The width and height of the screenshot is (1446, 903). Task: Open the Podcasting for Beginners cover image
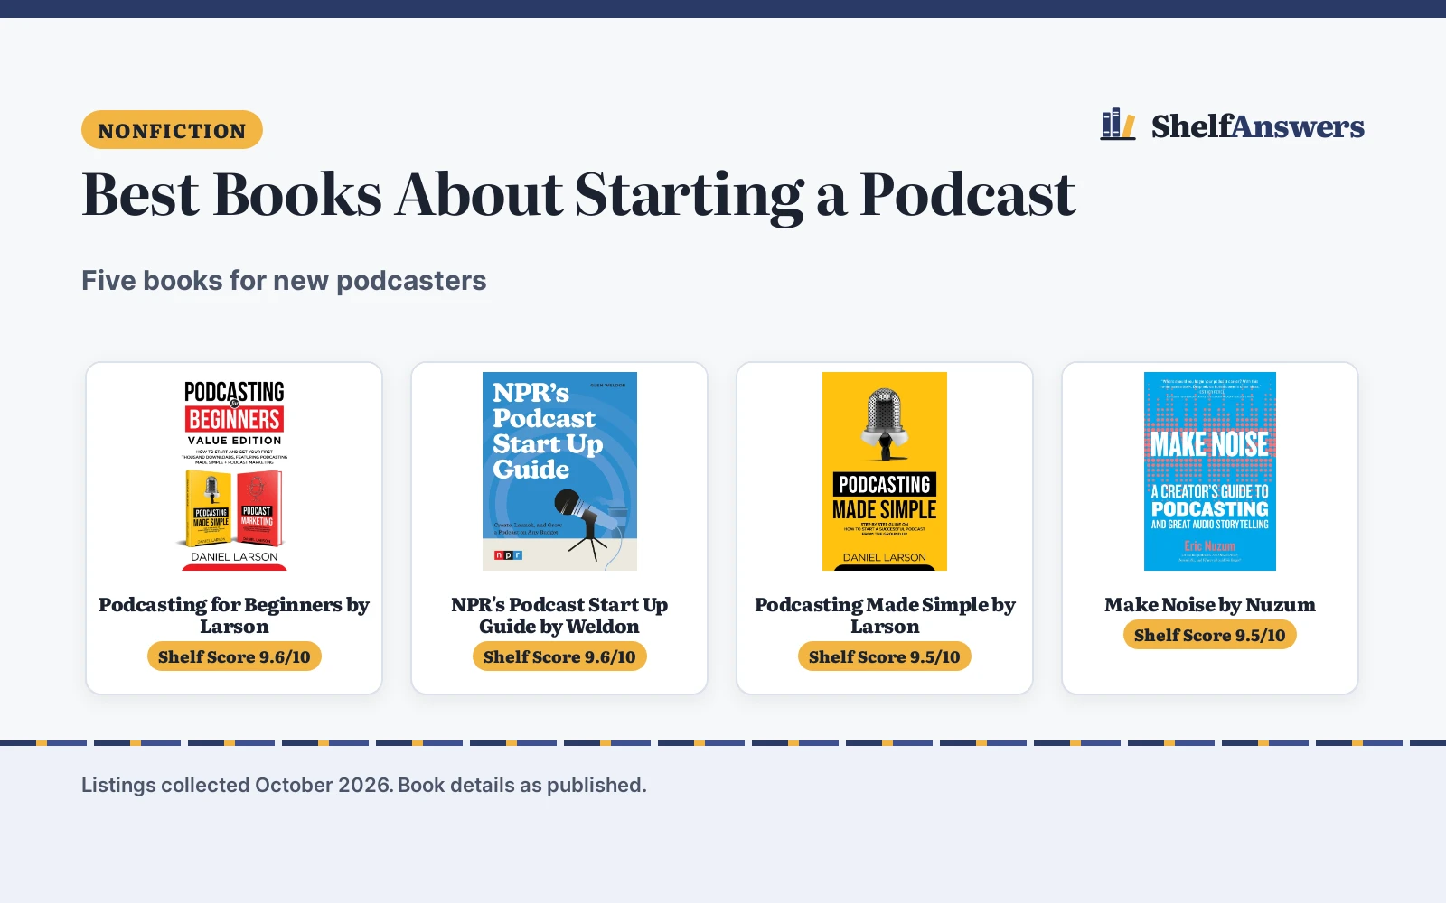point(234,471)
